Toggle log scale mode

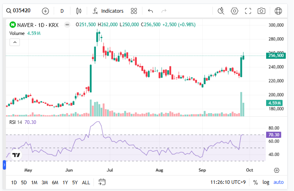click(x=266, y=182)
